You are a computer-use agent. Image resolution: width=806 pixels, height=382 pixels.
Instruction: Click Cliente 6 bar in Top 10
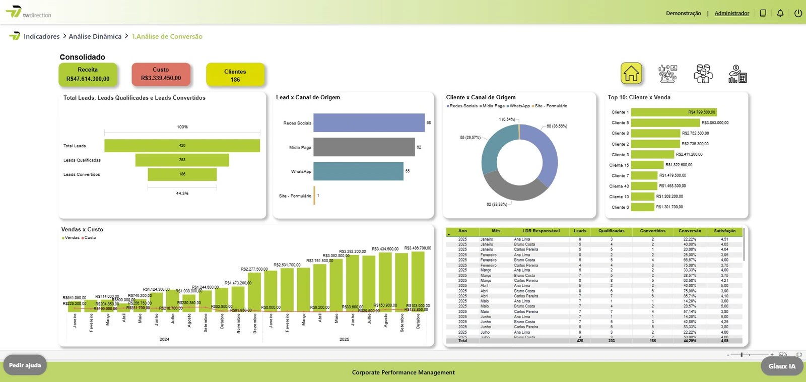642,207
